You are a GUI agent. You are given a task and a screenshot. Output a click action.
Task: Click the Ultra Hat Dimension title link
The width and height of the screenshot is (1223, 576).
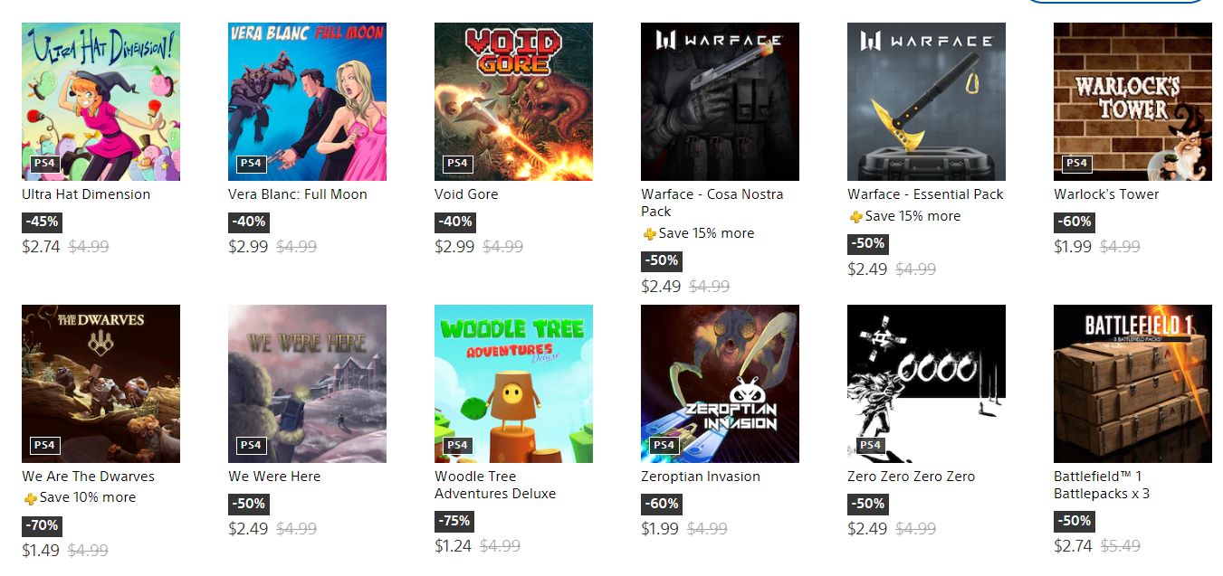coord(86,194)
